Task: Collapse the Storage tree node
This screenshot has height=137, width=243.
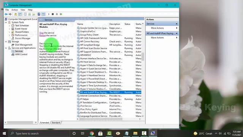Action: click(x=6, y=41)
